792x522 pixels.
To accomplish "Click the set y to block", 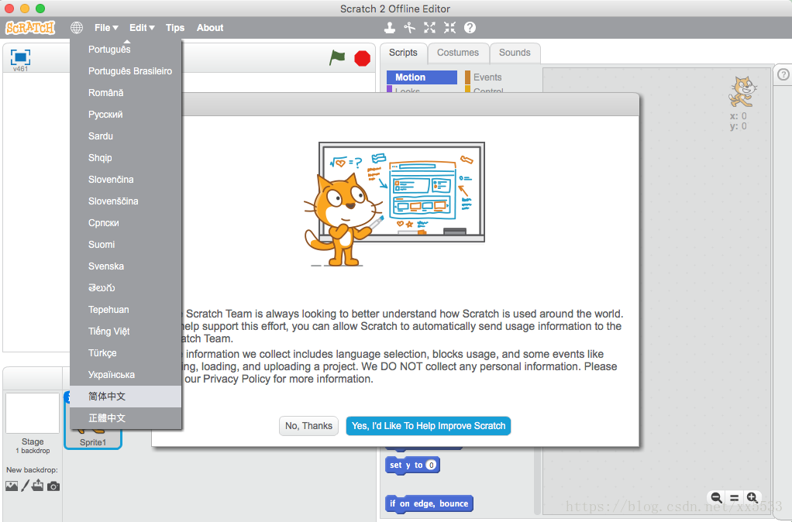I will click(412, 465).
